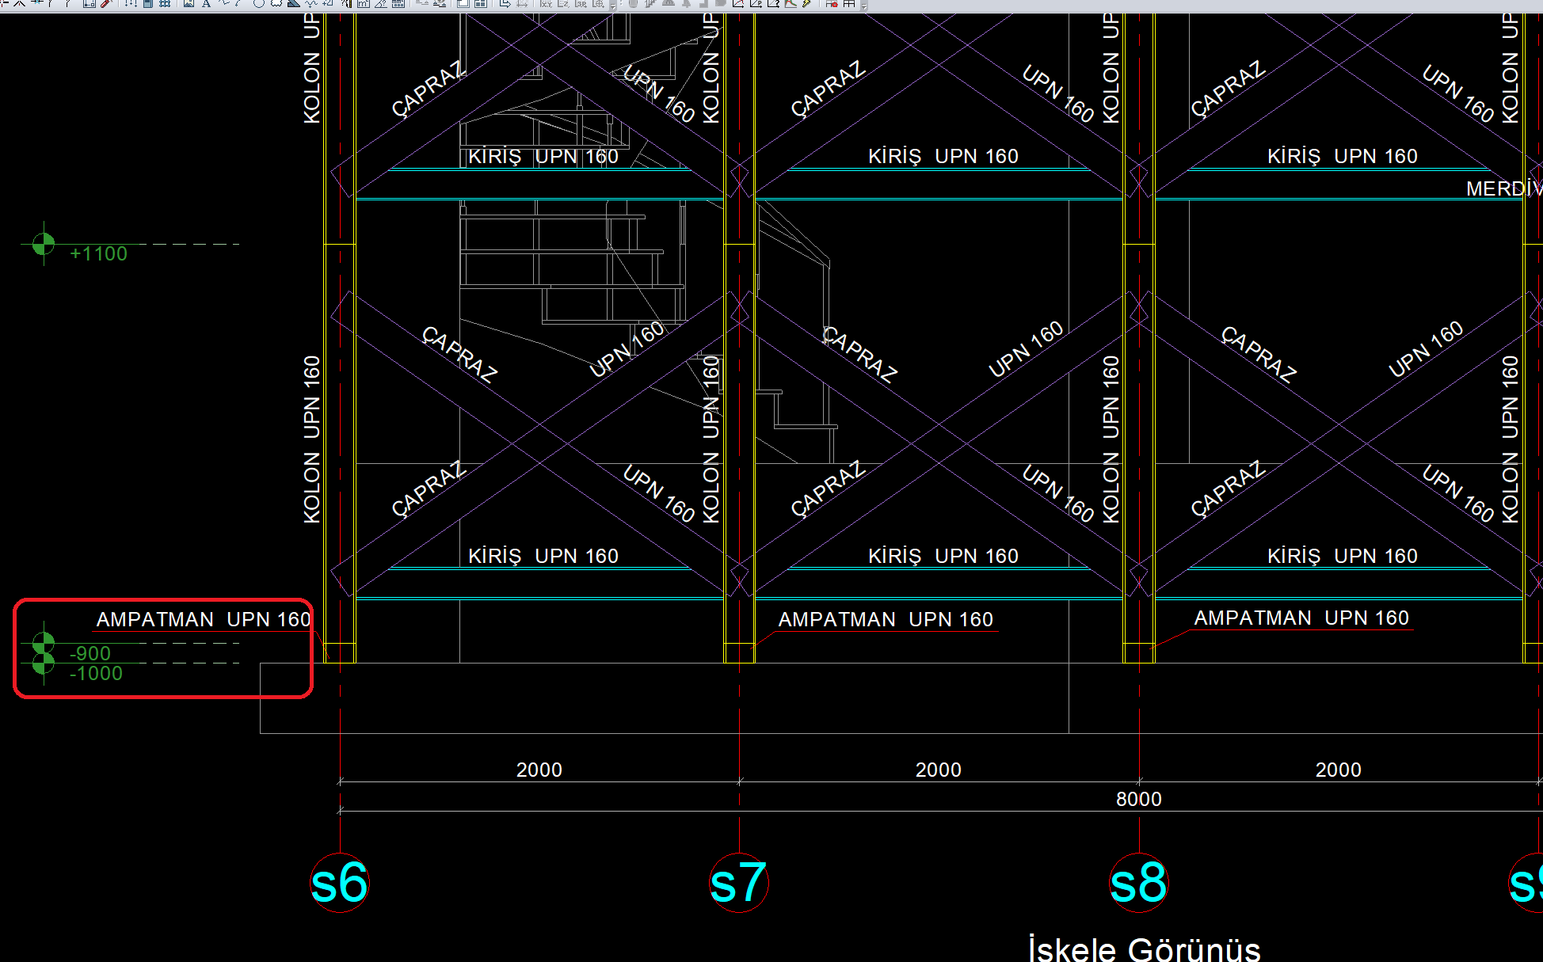Image resolution: width=1543 pixels, height=962 pixels.
Task: Select AMPATMAN UPN 160 label right of s8 column
Action: coord(1301,618)
